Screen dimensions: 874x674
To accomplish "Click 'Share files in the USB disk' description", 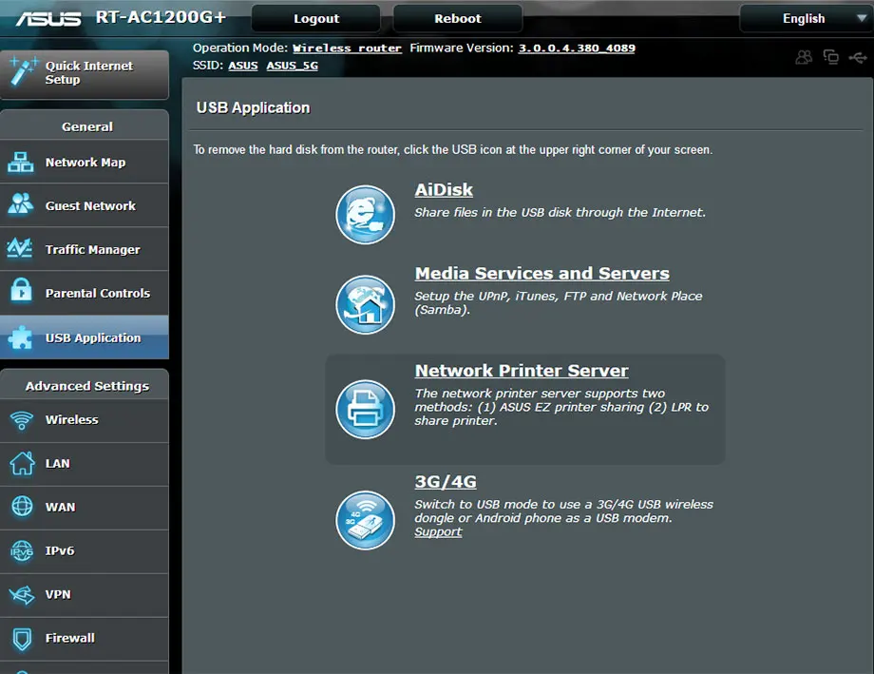I will 560,212.
